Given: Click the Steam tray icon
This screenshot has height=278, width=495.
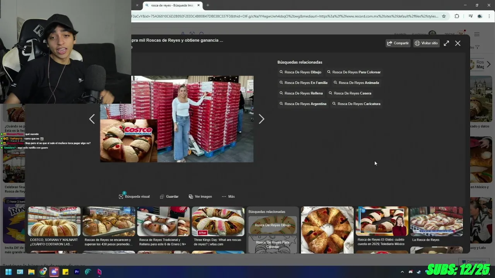Looking at the screenshot, I should tap(419, 272).
